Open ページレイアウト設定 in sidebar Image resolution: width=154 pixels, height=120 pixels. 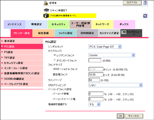click(x=22, y=84)
